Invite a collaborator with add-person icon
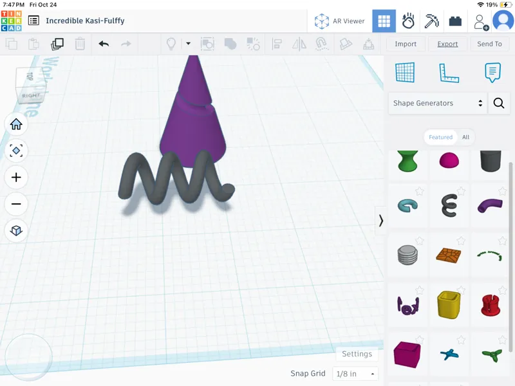This screenshot has width=515, height=386. [481, 23]
